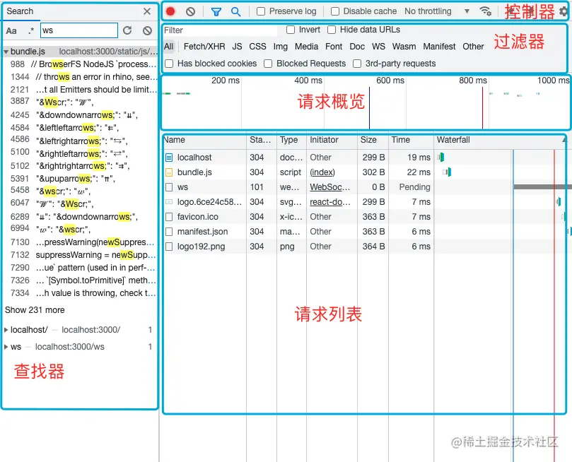
Task: Click Show 231 more results
Action: [x=35, y=310]
